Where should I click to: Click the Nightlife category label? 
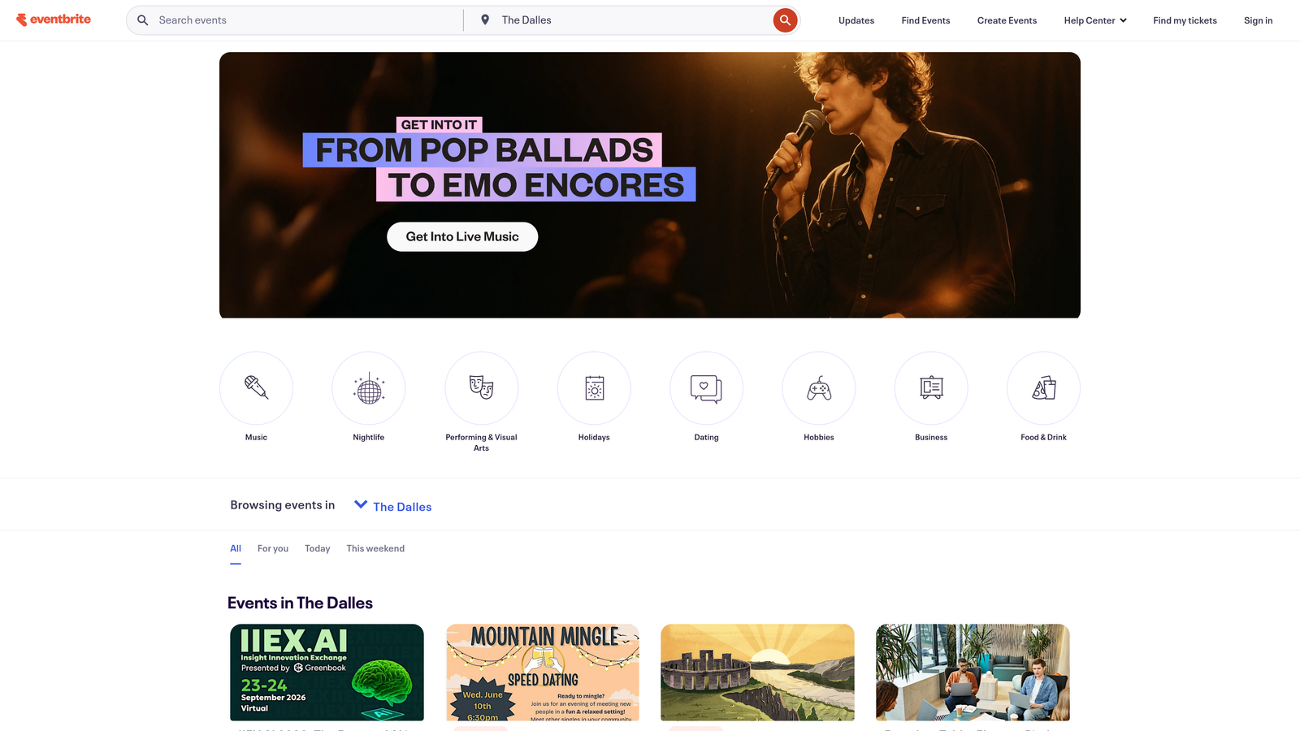pos(369,437)
